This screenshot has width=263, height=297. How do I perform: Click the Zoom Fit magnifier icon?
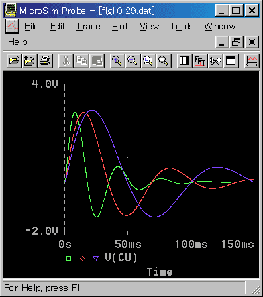click(164, 60)
